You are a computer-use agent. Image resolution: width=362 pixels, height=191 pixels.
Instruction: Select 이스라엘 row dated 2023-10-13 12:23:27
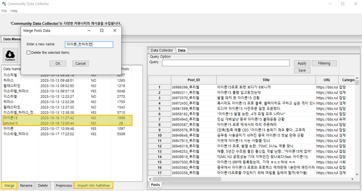click(x=67, y=96)
